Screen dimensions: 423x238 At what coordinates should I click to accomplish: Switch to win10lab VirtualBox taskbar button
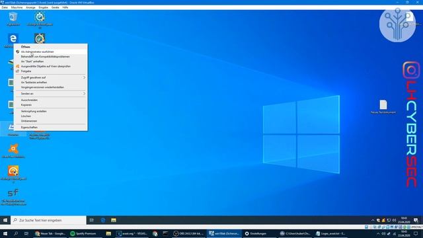[x=224, y=233]
